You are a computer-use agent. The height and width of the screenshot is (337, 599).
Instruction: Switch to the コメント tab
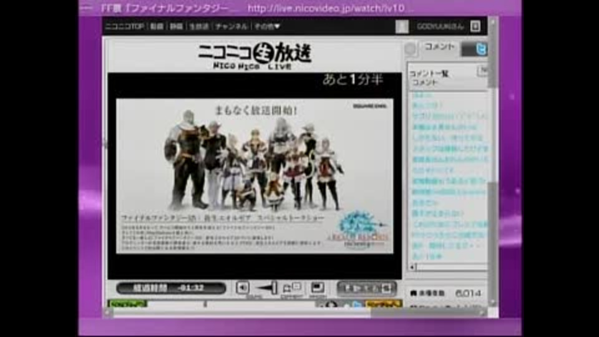[x=439, y=47]
